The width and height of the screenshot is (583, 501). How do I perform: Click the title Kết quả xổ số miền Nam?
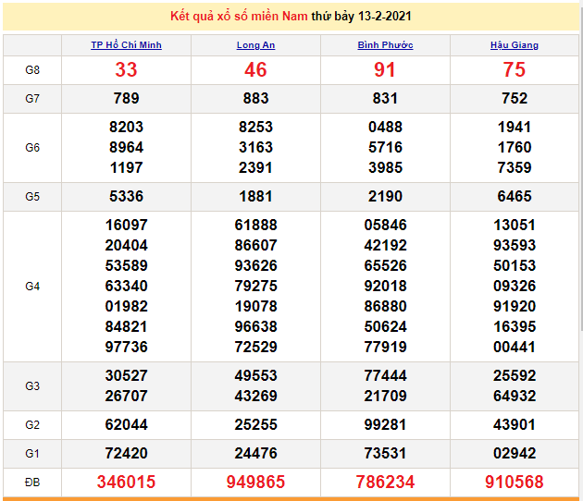tap(240, 17)
